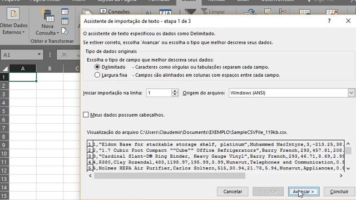Click preview line with 1.7 Cubic Foot

click(219, 150)
